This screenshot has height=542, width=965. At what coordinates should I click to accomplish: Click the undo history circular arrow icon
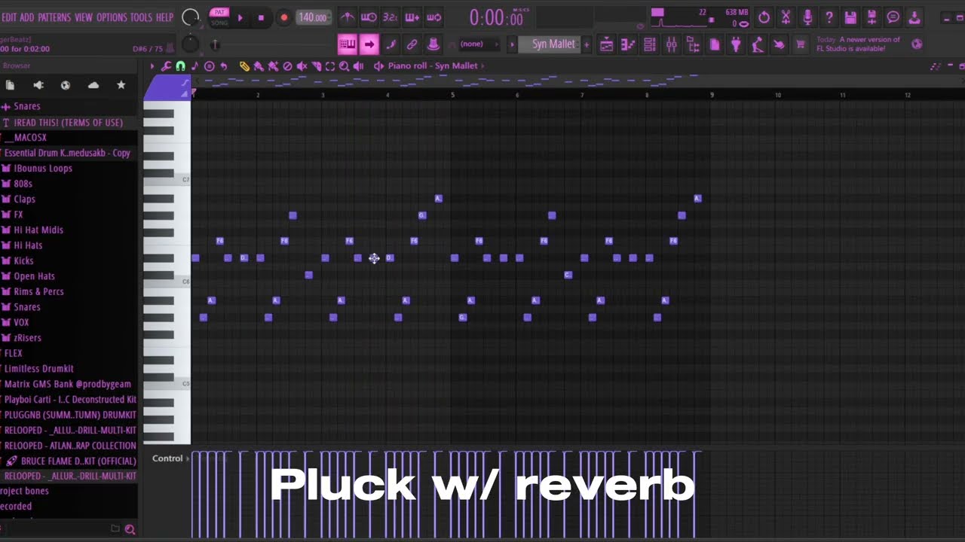(764, 17)
